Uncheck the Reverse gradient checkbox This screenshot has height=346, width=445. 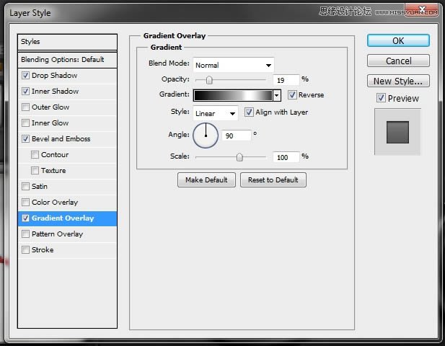(292, 95)
